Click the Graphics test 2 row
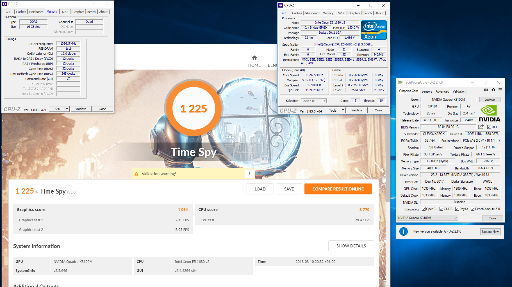The width and height of the screenshot is (512, 287). (103, 229)
